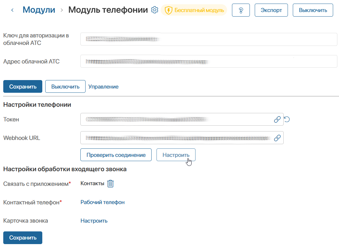The height and width of the screenshot is (248, 339).
Task: Delete the Контакты app link with trash icon
Action: tap(111, 184)
